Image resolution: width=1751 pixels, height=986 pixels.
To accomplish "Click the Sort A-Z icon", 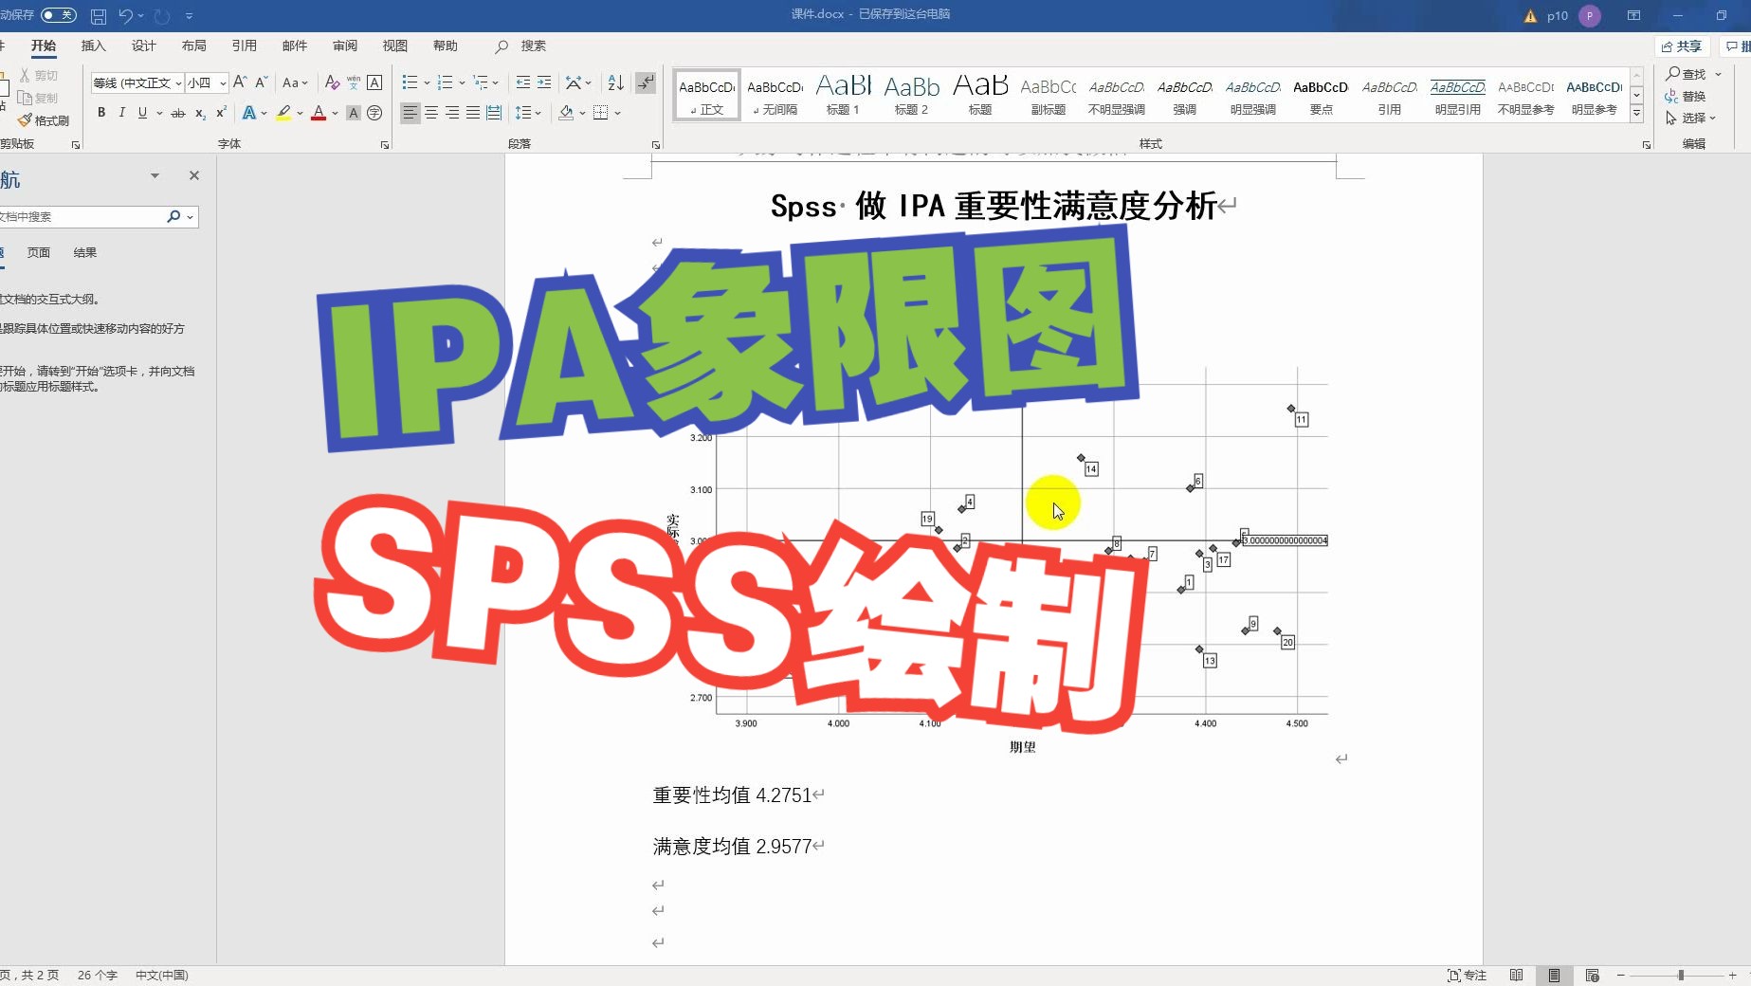I will 615,82.
